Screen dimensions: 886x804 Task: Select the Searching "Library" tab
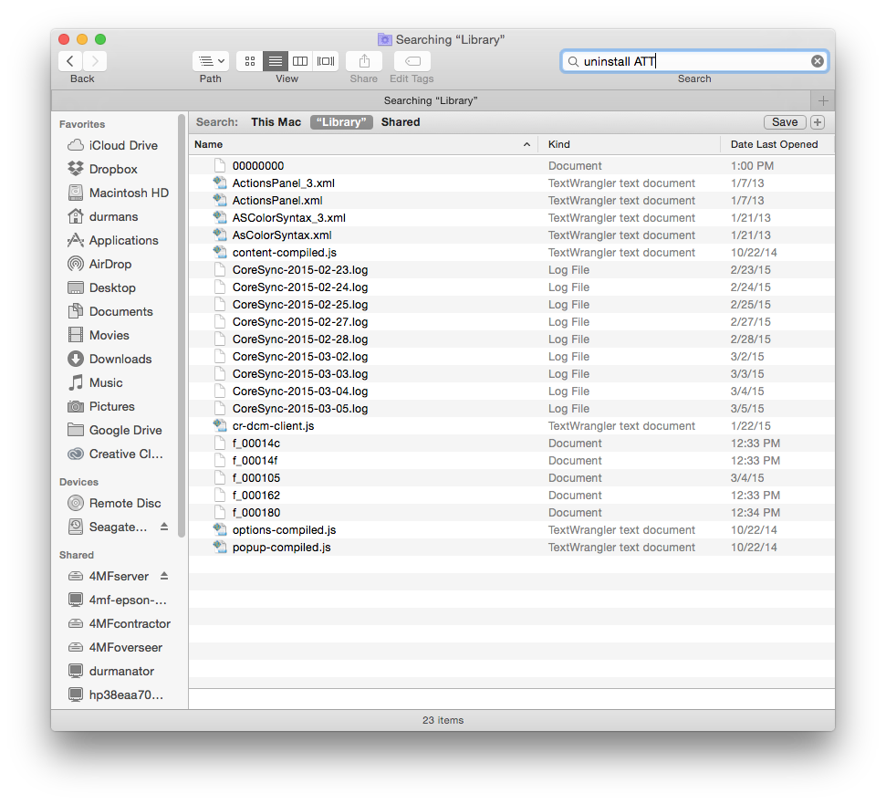tap(431, 100)
